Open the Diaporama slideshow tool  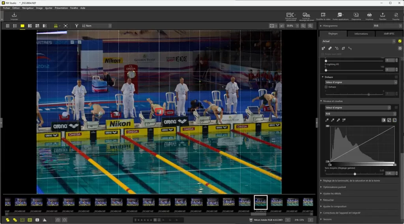point(356,15)
